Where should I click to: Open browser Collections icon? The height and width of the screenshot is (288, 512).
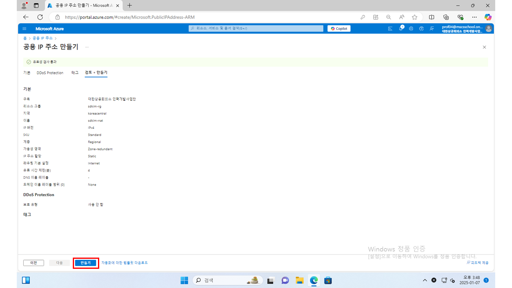point(446,17)
